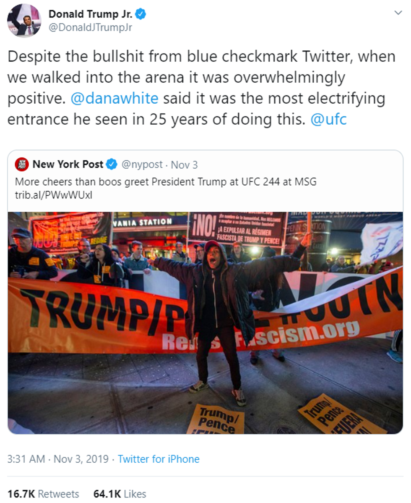
Task: Click the New York Post avatar icon
Action: click(x=21, y=164)
